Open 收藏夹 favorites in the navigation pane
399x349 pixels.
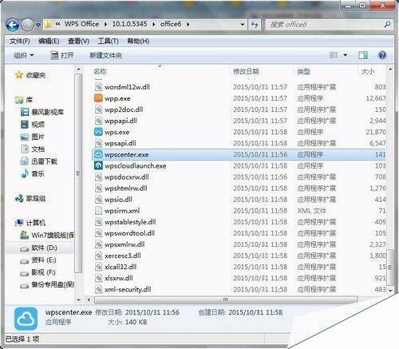point(36,75)
